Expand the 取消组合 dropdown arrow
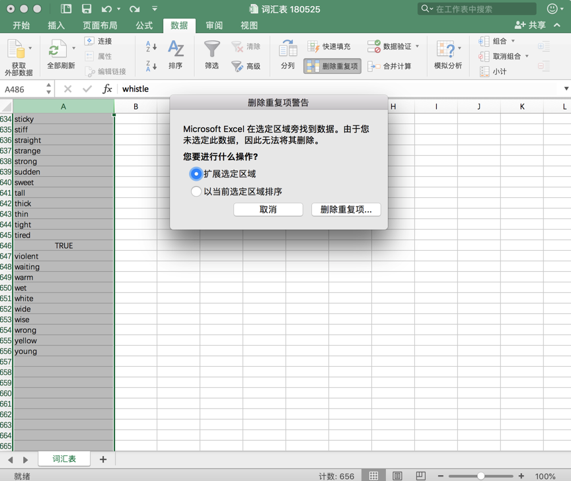 pyautogui.click(x=527, y=56)
